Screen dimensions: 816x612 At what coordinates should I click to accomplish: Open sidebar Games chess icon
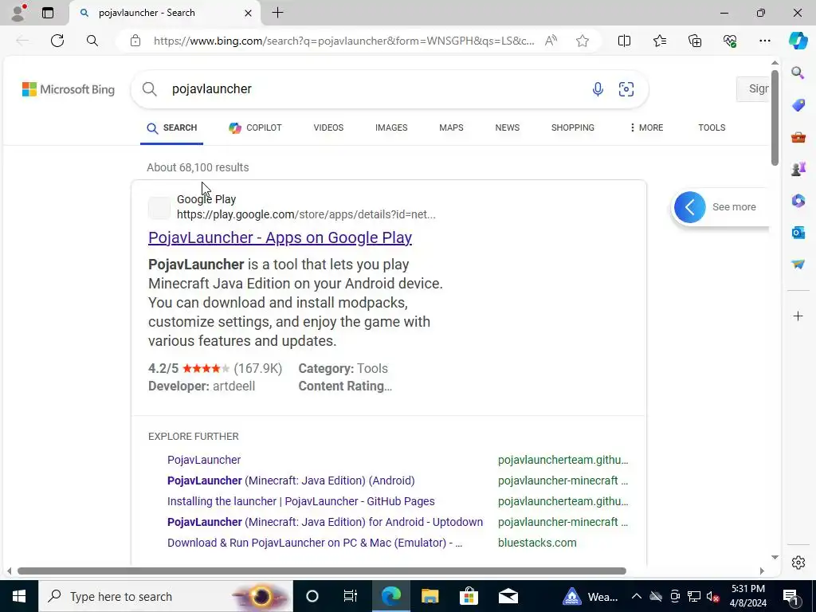click(798, 169)
